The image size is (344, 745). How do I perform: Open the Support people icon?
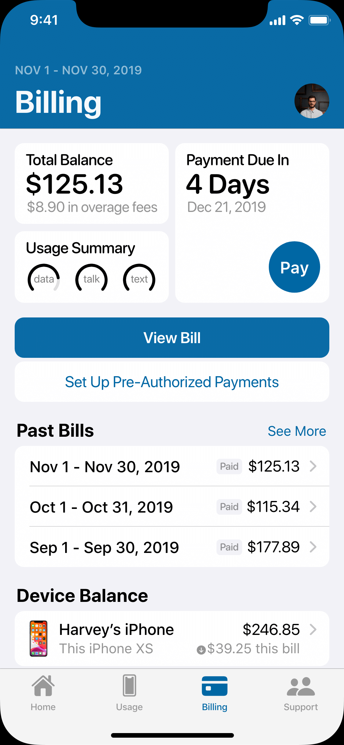[x=301, y=686]
